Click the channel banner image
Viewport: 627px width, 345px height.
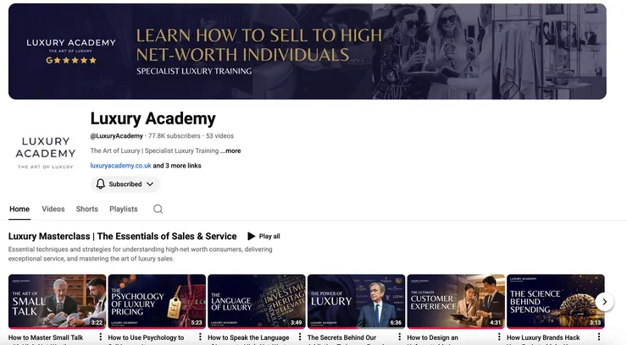(307, 52)
